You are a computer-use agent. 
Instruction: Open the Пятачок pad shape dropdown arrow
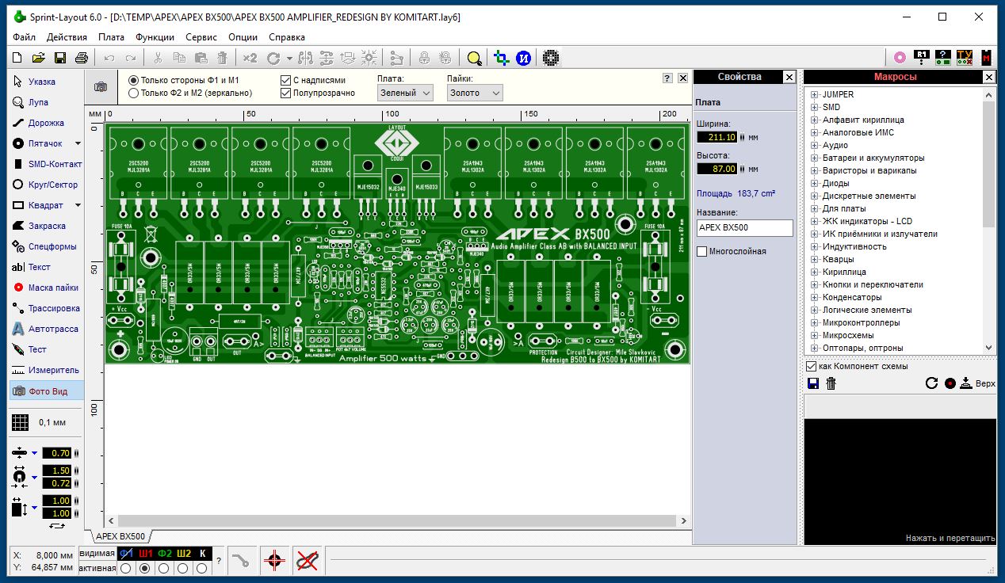(x=78, y=143)
